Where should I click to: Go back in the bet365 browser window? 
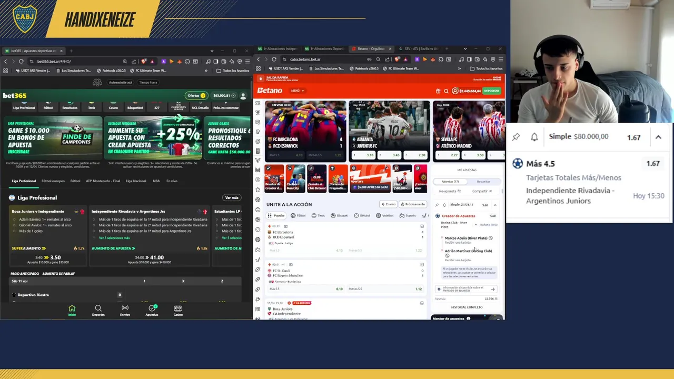6,62
